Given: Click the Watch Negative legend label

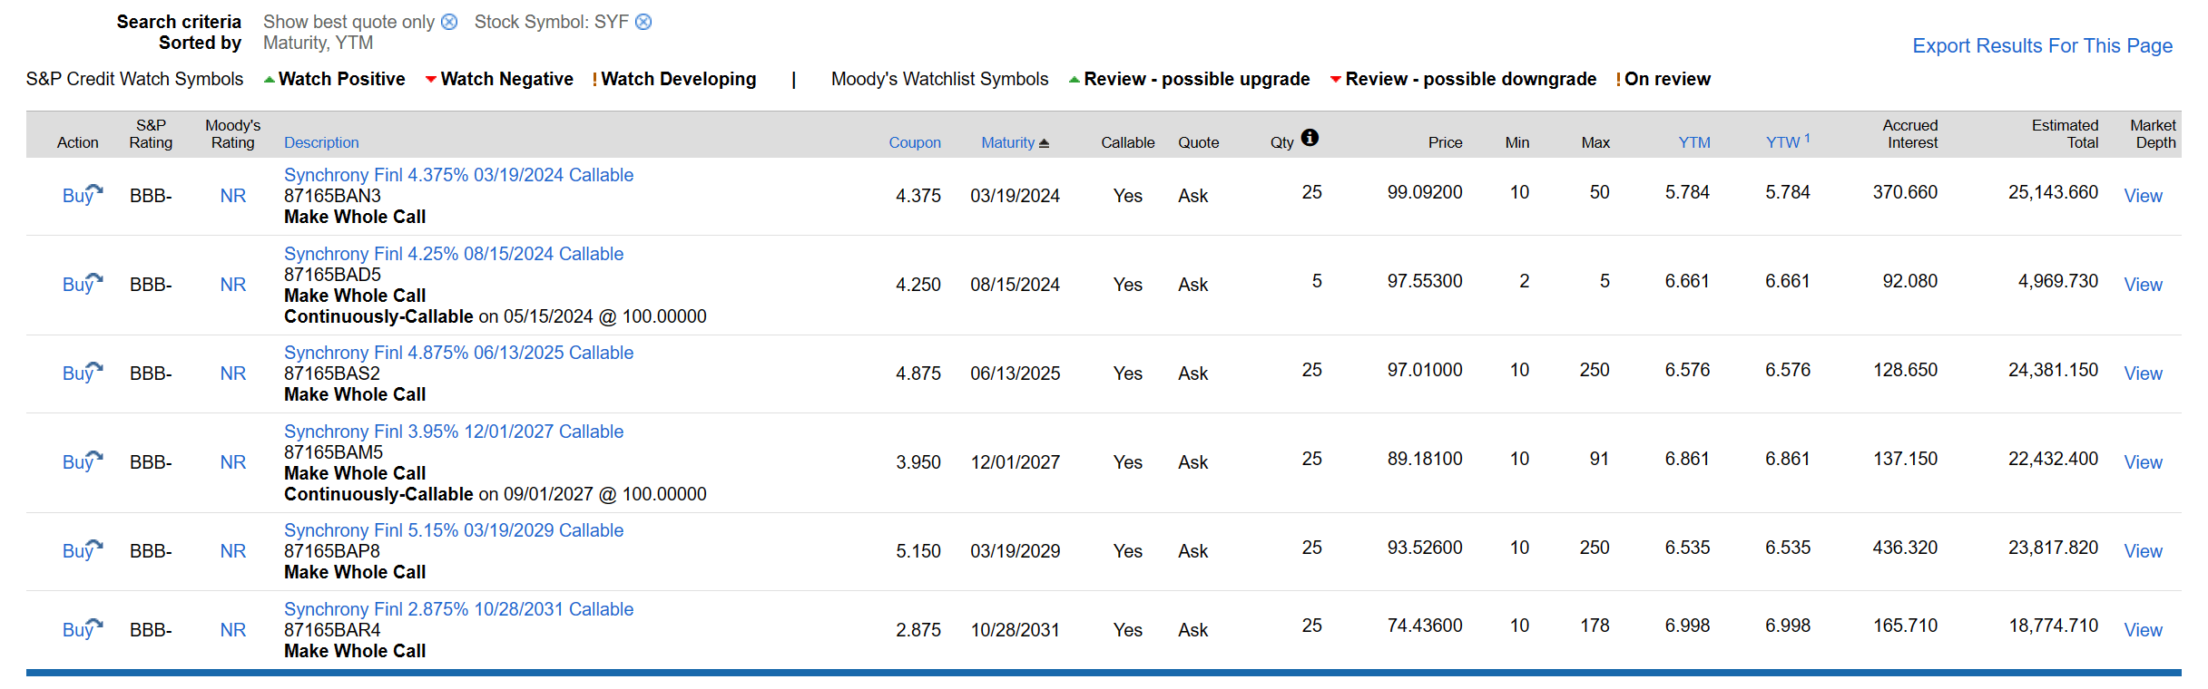Looking at the screenshot, I should click(x=506, y=79).
